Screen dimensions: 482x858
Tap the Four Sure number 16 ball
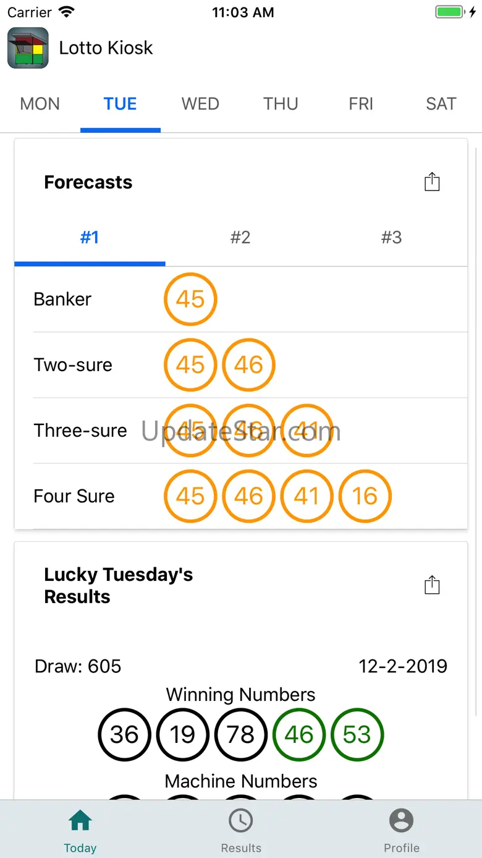365,496
